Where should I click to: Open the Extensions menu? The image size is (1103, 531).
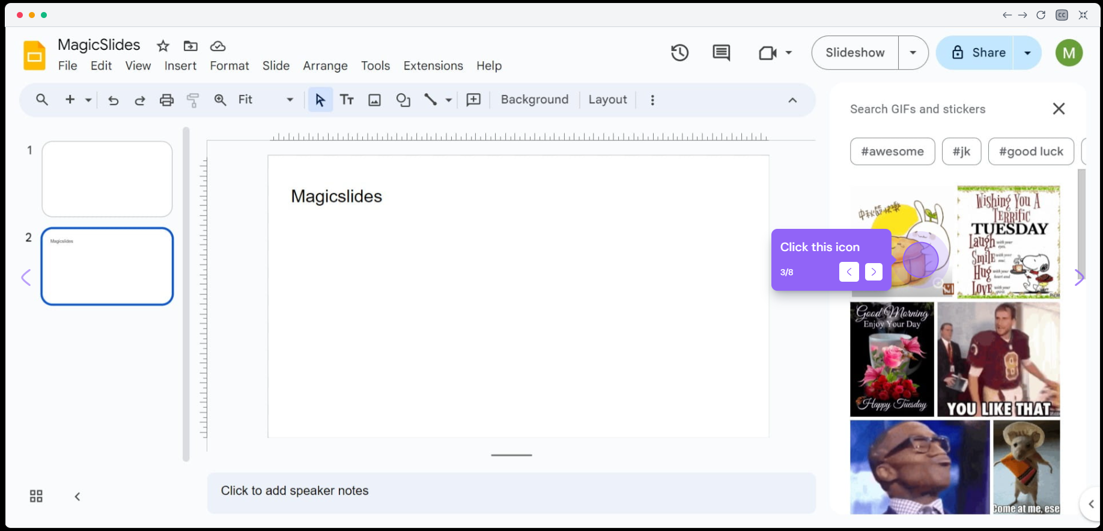coord(433,65)
